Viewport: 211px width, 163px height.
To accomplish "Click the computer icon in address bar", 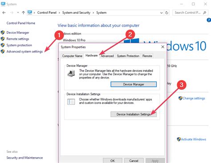I will (30, 12).
